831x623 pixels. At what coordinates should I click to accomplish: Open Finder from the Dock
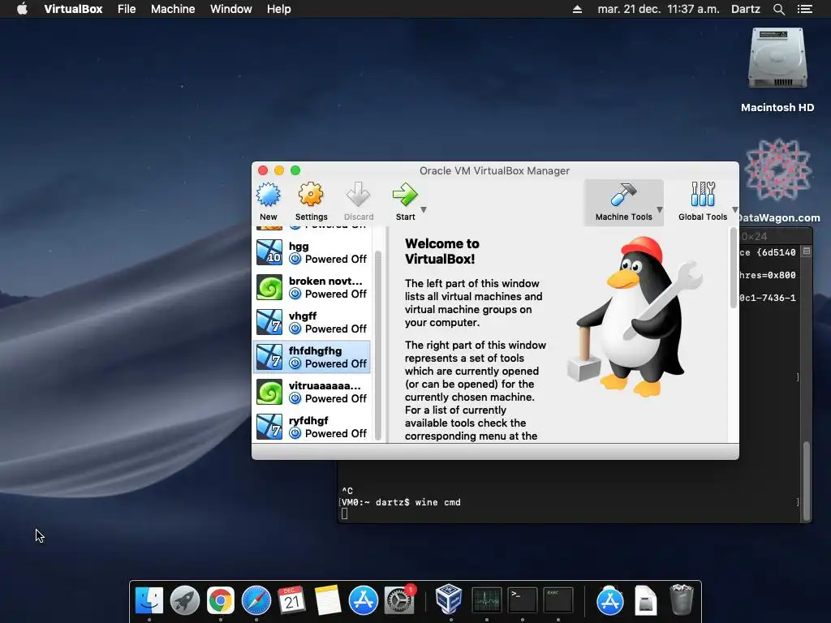[x=149, y=601]
